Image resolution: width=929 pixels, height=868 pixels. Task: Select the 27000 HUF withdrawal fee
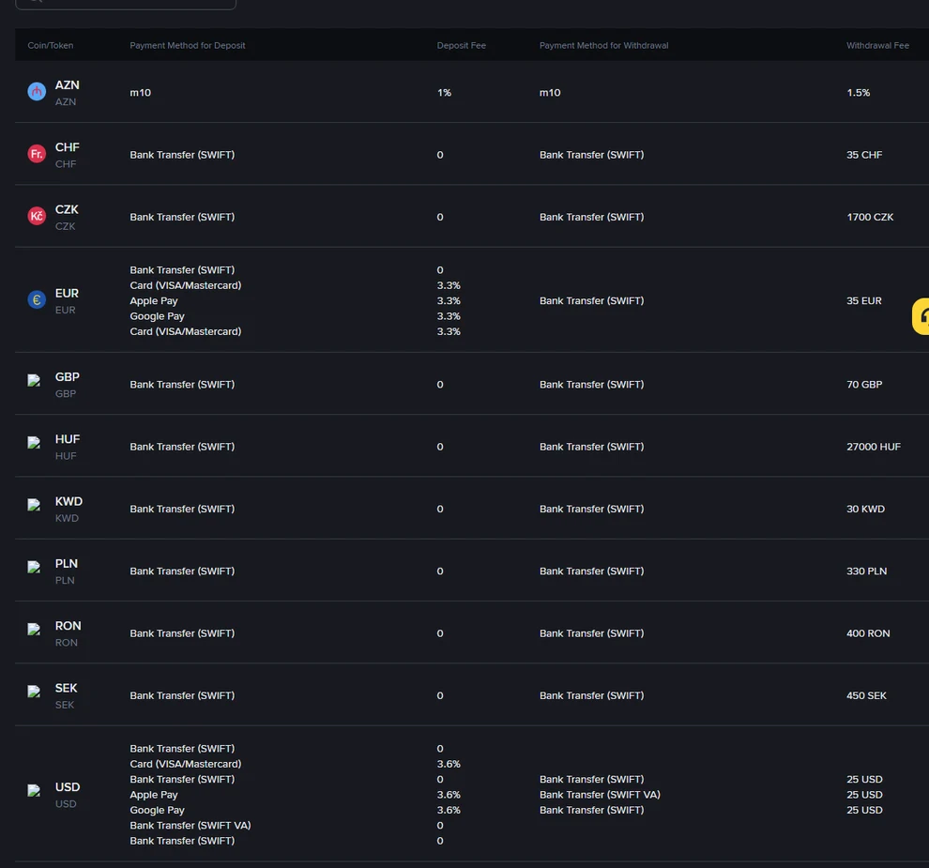tap(874, 446)
